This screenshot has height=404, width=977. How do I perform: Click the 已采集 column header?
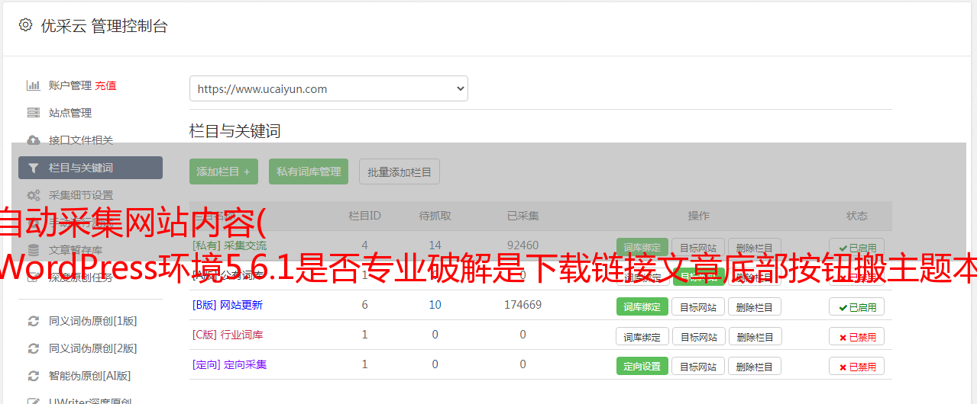[522, 216]
